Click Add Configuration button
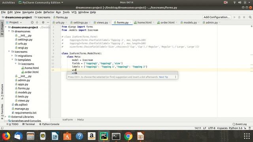 coord(217,17)
